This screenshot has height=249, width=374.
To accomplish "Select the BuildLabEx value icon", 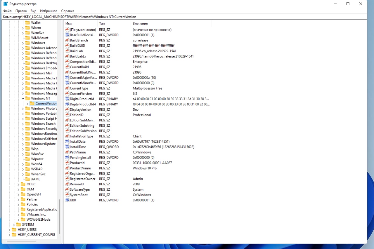I will pyautogui.click(x=67, y=56).
